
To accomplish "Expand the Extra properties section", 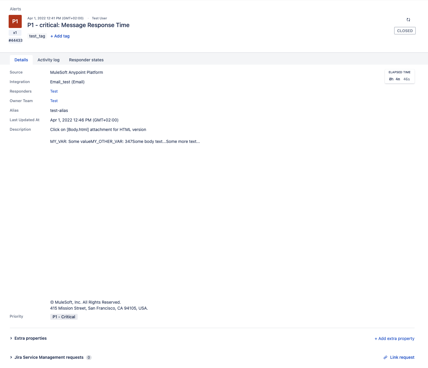I will tap(28, 338).
